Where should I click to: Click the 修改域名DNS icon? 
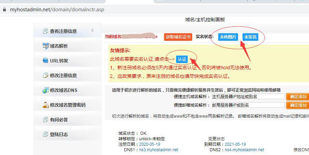click(46, 90)
